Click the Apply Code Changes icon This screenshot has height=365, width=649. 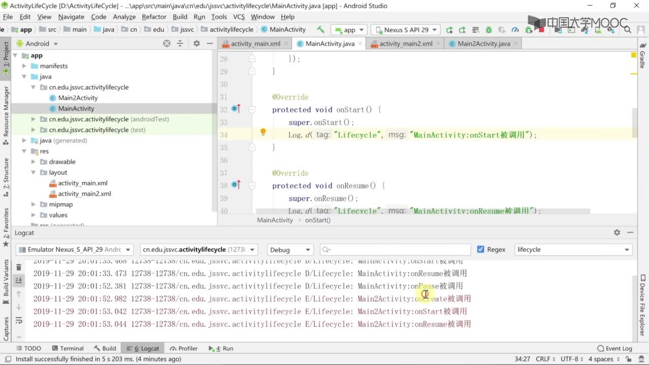click(x=475, y=30)
